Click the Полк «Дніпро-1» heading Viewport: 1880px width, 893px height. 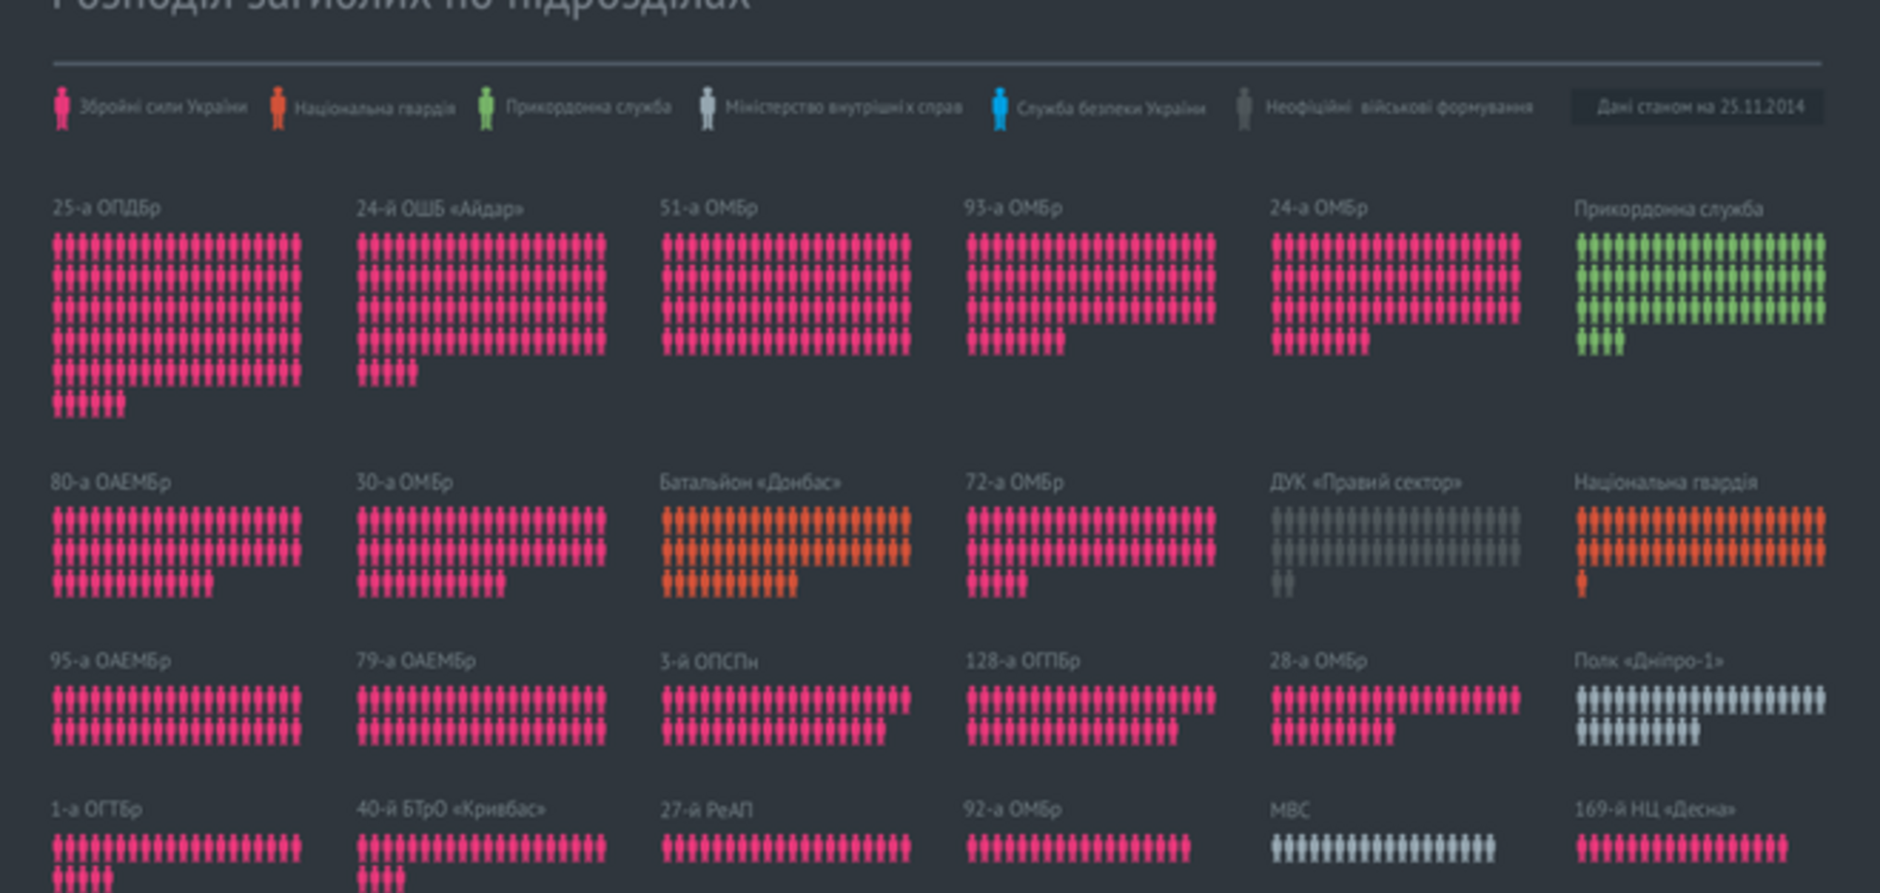(1648, 661)
